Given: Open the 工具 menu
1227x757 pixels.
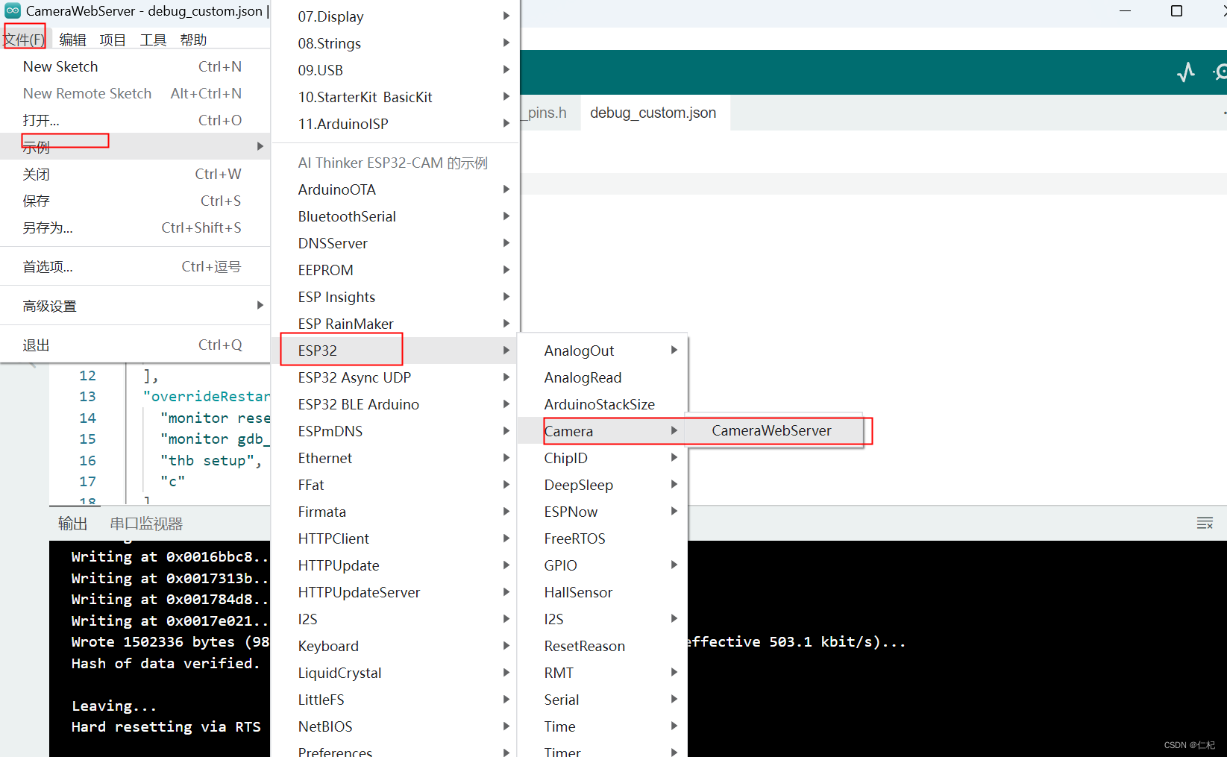Looking at the screenshot, I should (153, 40).
